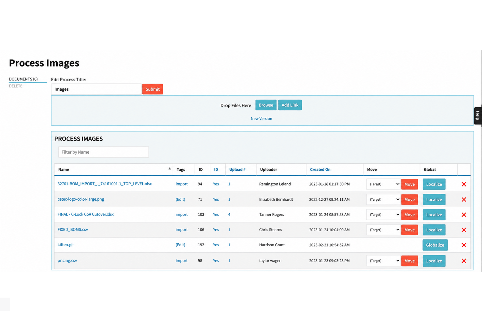Open pricing.csv file link
Screen dimensions: 482x322
click(67, 261)
